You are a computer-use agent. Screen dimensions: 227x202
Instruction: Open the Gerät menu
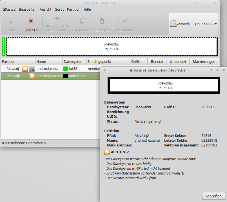tap(59, 9)
